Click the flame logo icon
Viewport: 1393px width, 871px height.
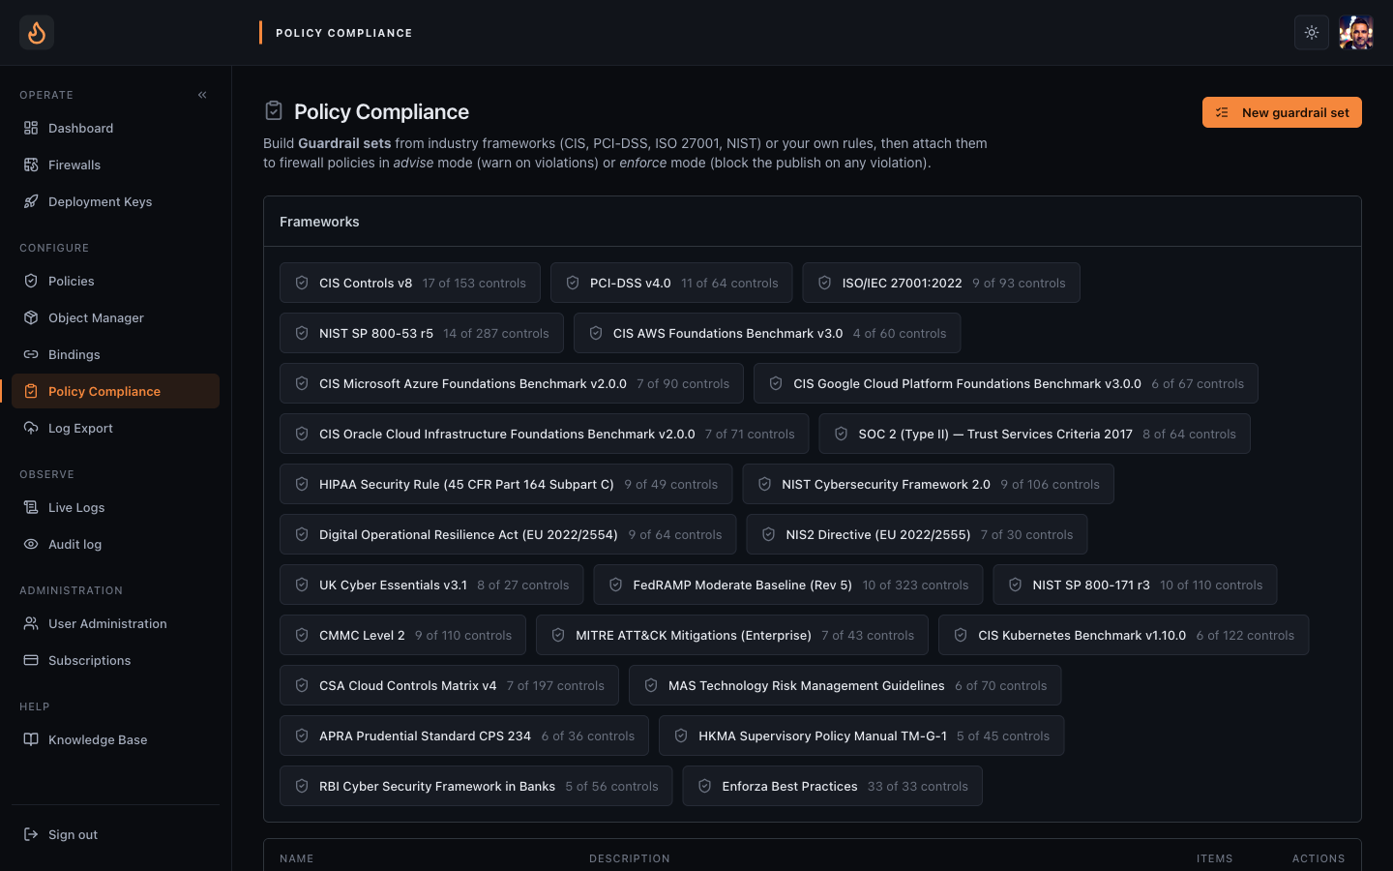click(37, 33)
